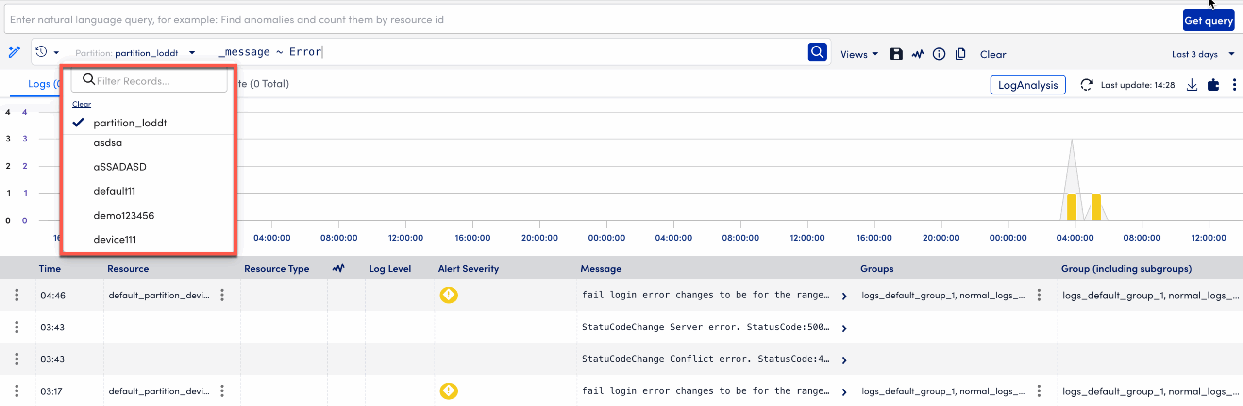The height and width of the screenshot is (406, 1243).
Task: Copy the query with the copy icon
Action: click(x=960, y=54)
